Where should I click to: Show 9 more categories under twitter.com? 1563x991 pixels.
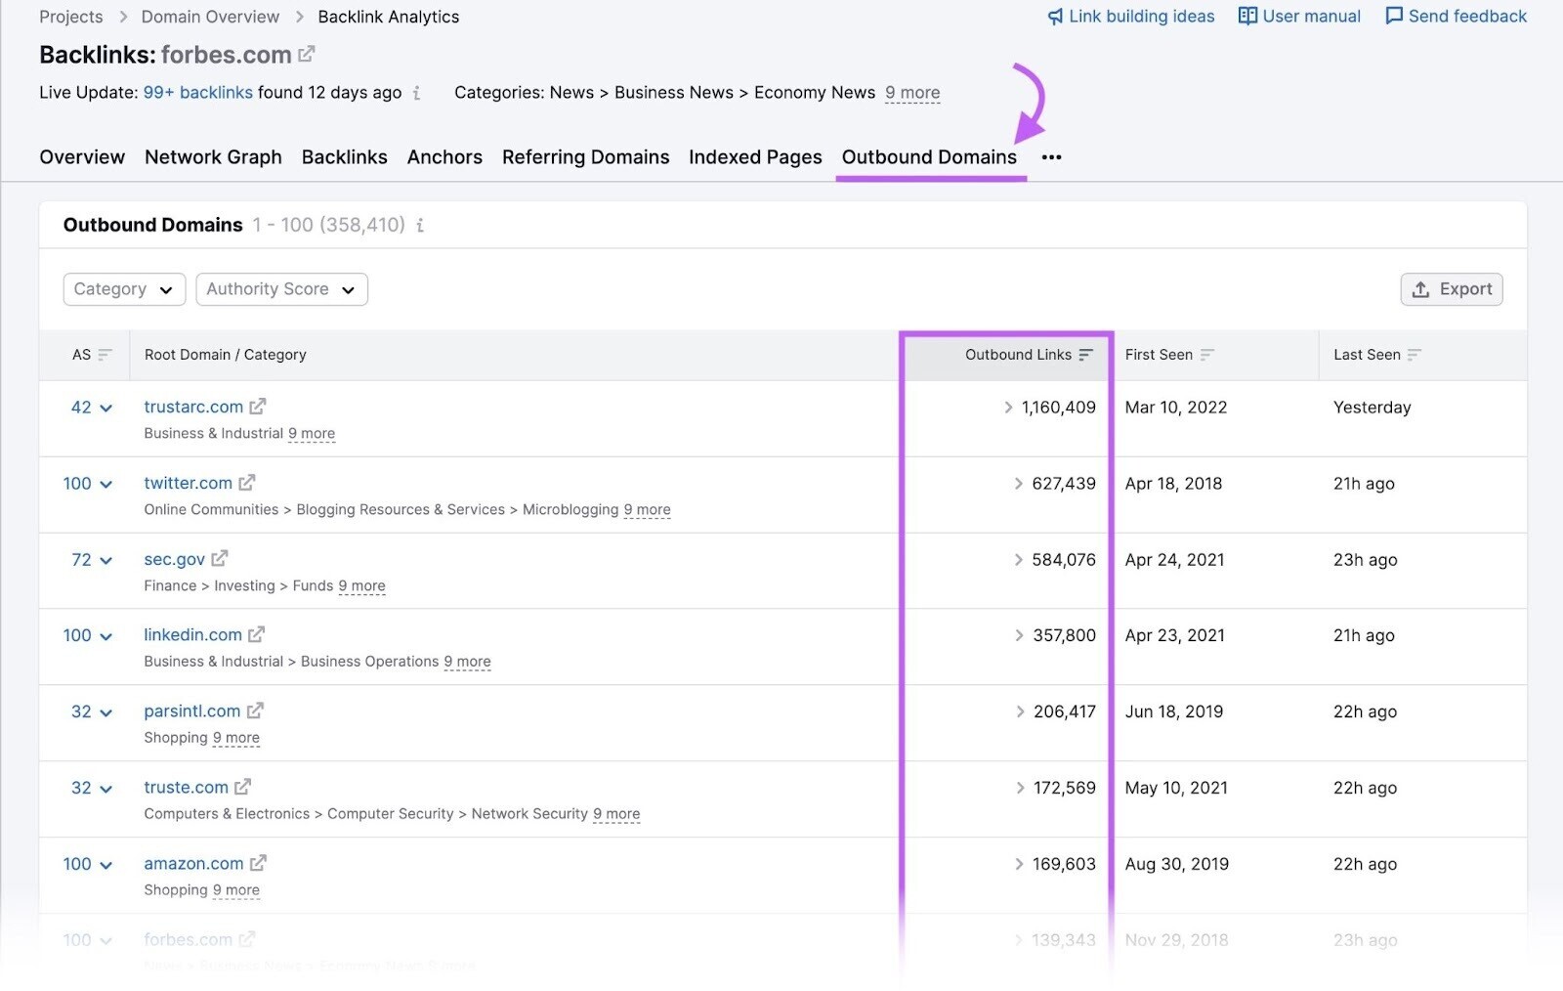click(648, 509)
